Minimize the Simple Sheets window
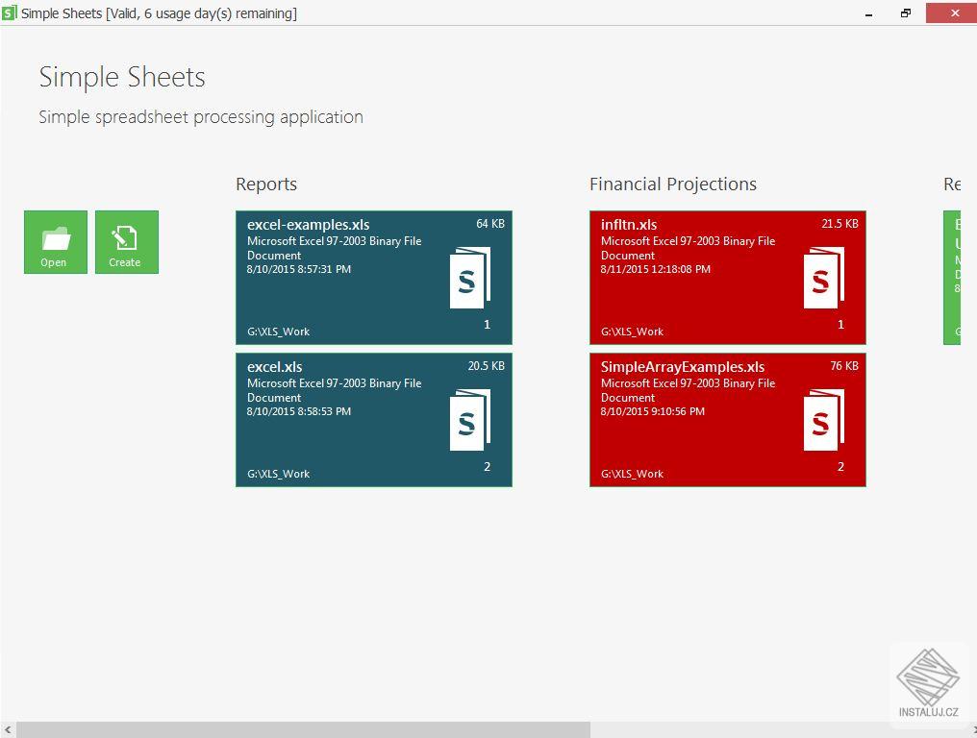Screen dimensions: 977x738 tap(867, 13)
